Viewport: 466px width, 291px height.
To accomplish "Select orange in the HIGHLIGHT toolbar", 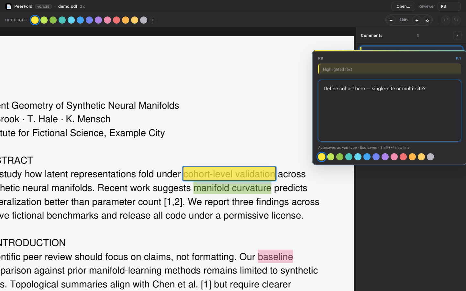I will pyautogui.click(x=126, y=20).
